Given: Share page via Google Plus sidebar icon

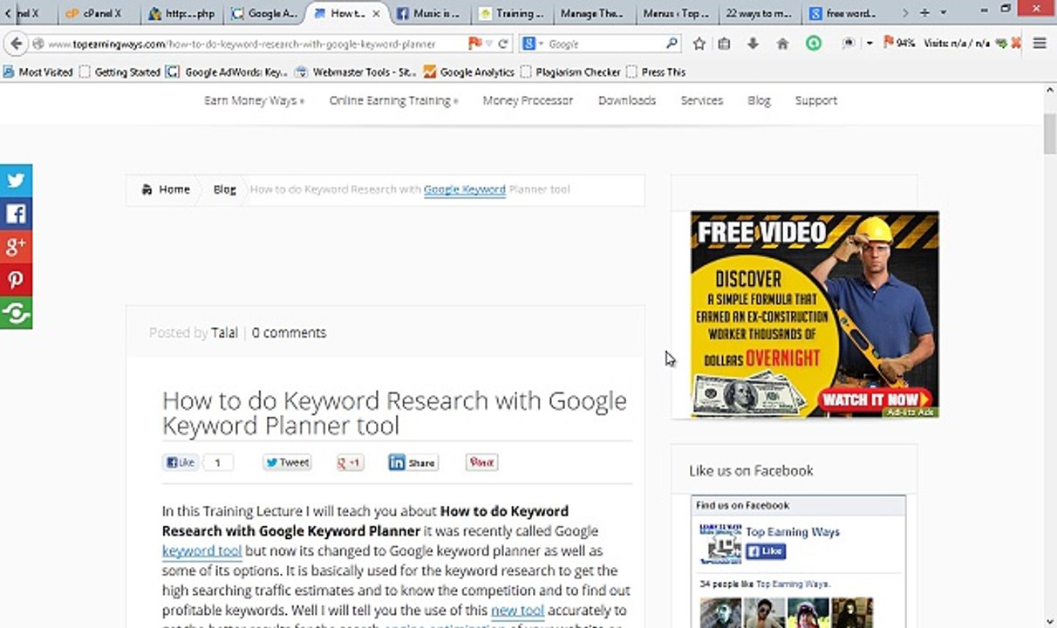Looking at the screenshot, I should 16,247.
